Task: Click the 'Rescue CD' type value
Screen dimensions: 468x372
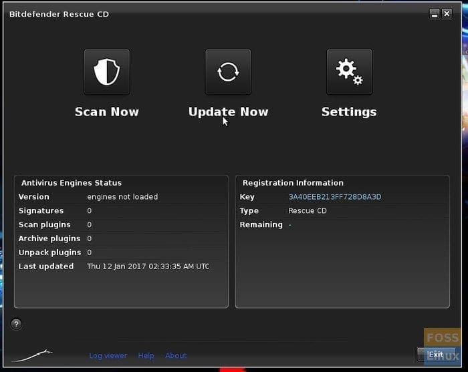Action: (x=308, y=211)
